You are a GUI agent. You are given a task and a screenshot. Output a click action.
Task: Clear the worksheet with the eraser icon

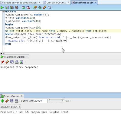[x=44, y=8]
